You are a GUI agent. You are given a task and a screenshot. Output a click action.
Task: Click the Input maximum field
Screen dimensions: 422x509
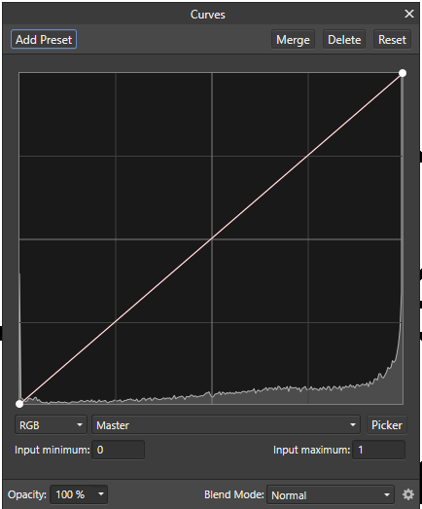[379, 450]
